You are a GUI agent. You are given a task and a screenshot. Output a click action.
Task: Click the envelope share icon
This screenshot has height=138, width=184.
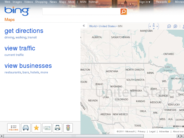click(47, 128)
